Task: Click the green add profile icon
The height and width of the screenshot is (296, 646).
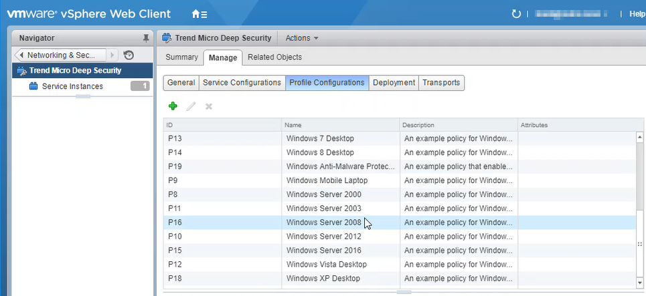Action: tap(173, 106)
